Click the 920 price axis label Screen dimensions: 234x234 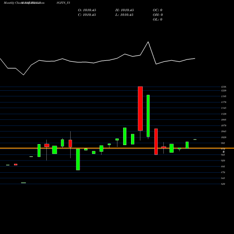point(223,161)
